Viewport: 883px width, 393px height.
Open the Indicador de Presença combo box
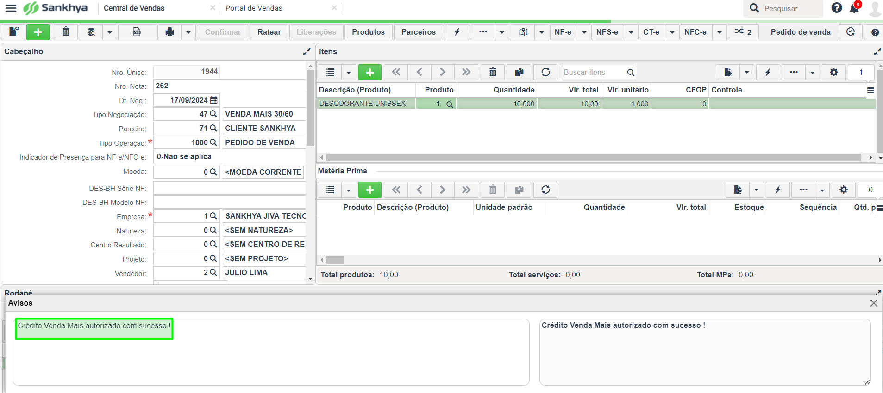[x=229, y=157]
